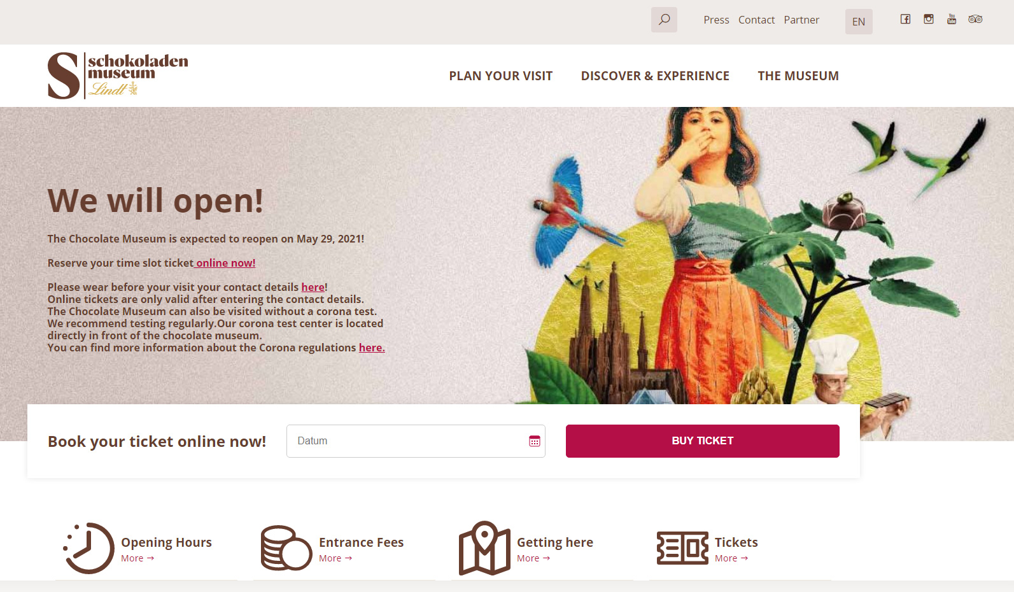Open the EN language selector
The height and width of the screenshot is (592, 1014).
[859, 22]
